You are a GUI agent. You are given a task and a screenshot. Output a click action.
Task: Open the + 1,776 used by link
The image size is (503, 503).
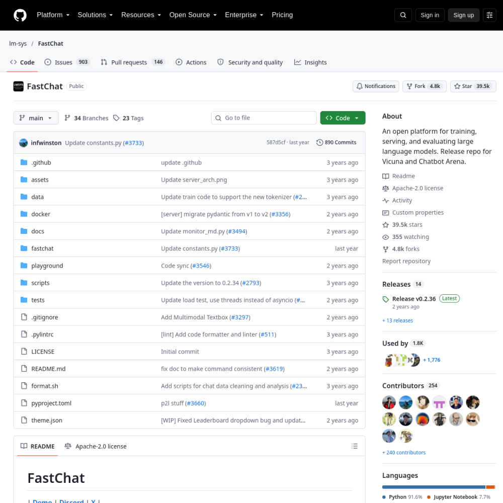pyautogui.click(x=432, y=360)
